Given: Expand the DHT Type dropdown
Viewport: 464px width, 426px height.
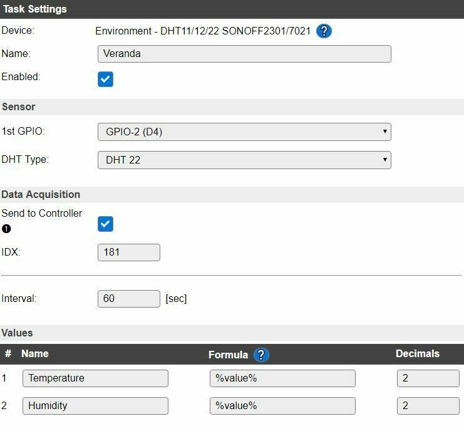Looking at the screenshot, I should 244,160.
